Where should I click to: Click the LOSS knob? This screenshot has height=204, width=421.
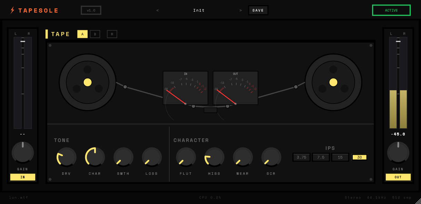(152, 157)
